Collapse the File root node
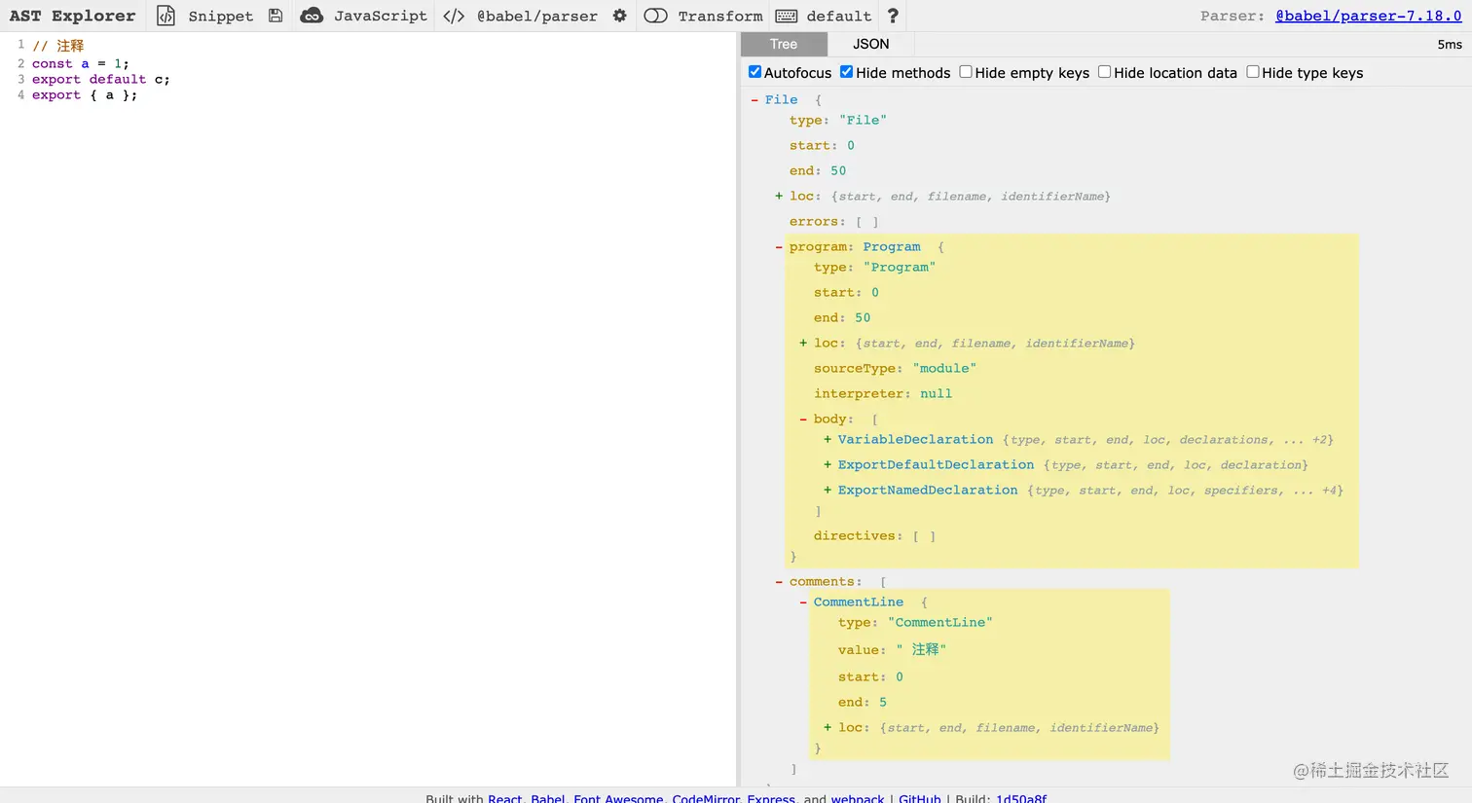This screenshot has width=1472, height=803. click(x=754, y=99)
